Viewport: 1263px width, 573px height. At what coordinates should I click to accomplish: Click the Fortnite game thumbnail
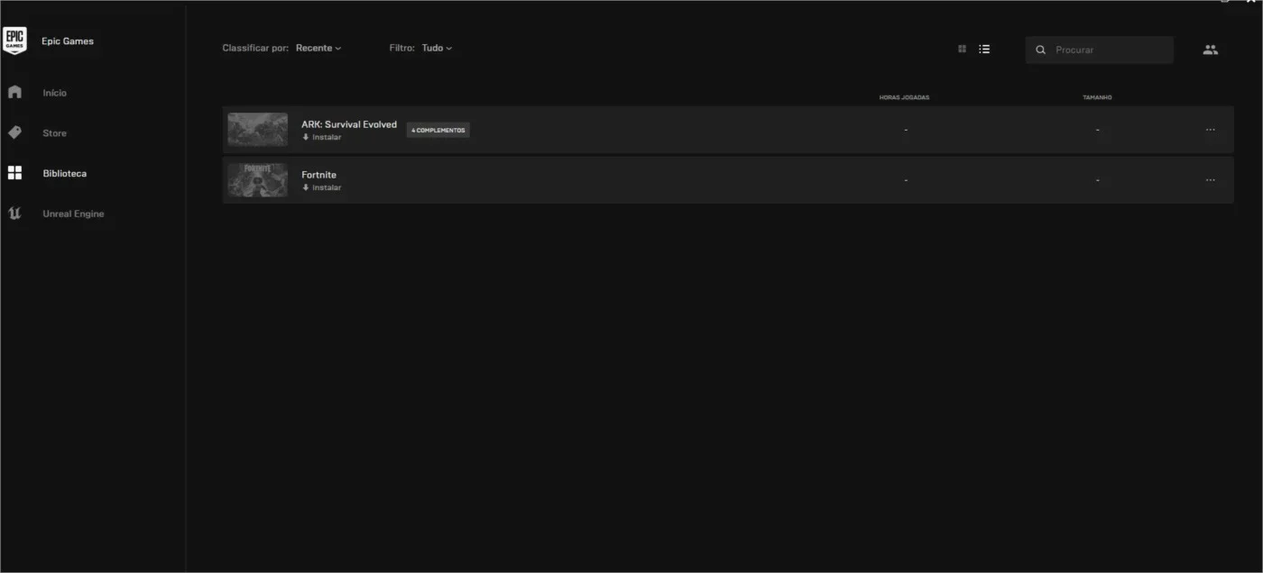(257, 180)
